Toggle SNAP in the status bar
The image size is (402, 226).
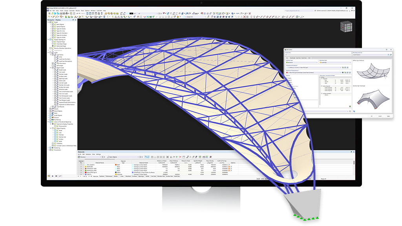(258, 179)
